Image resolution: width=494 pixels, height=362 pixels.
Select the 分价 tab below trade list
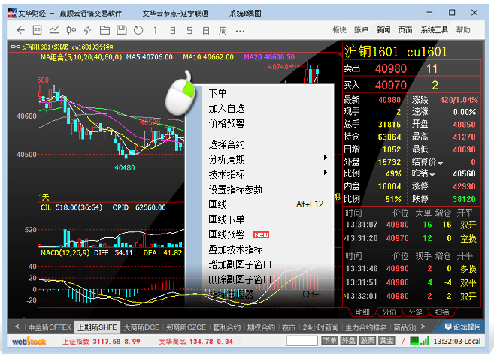389,312
